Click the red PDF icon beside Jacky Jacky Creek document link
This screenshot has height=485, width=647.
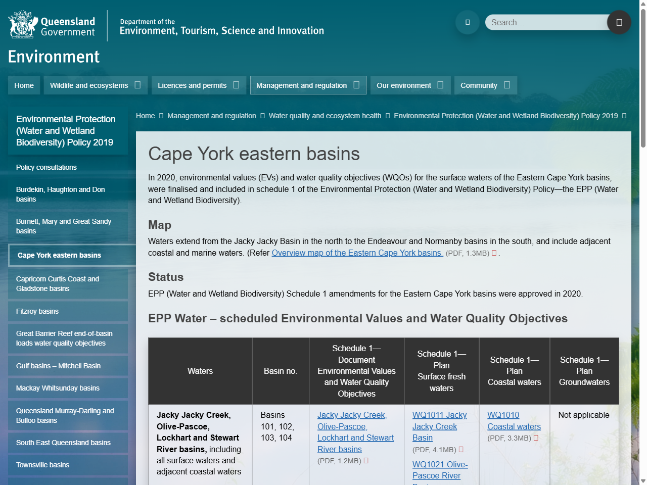click(366, 460)
